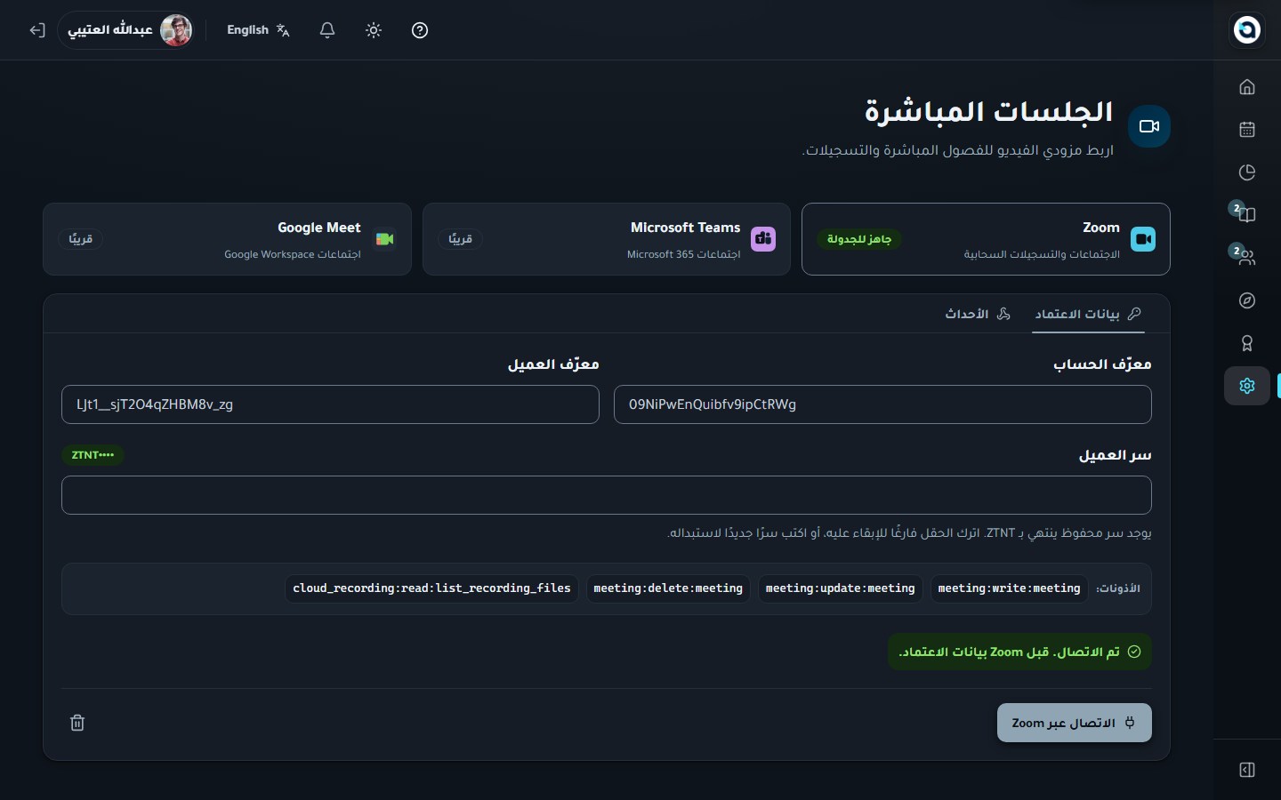The image size is (1281, 800).
Task: Collapse the sidebar using the panel icon
Action: [1246, 770]
